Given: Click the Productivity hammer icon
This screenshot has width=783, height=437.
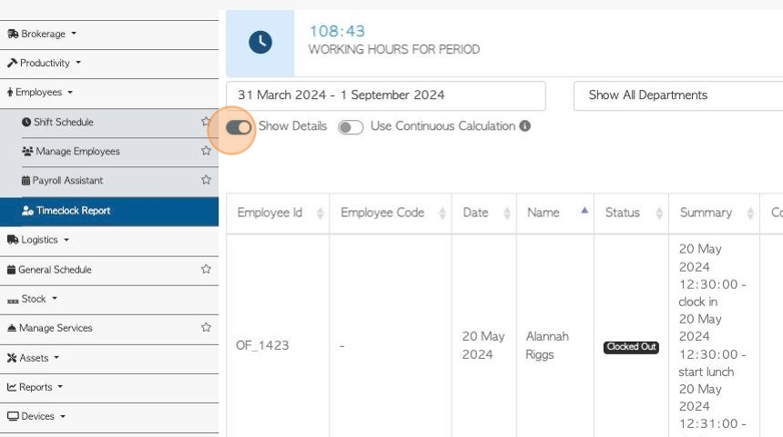Looking at the screenshot, I should pos(13,63).
